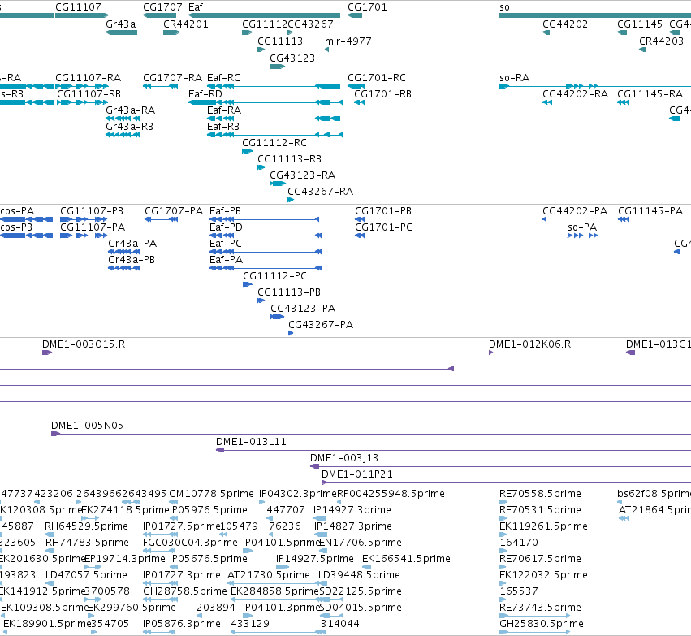Click protein CG1701-PB

[383, 211]
